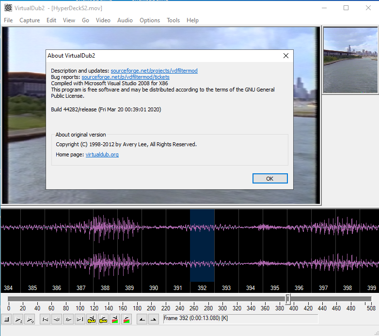The image size is (379, 336).
Task: Step back one frame
Action: pos(56,319)
